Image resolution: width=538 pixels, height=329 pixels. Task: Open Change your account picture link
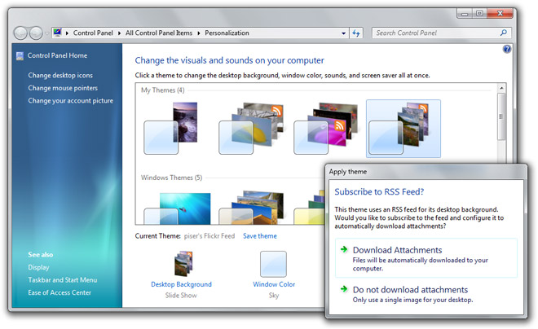tap(71, 101)
